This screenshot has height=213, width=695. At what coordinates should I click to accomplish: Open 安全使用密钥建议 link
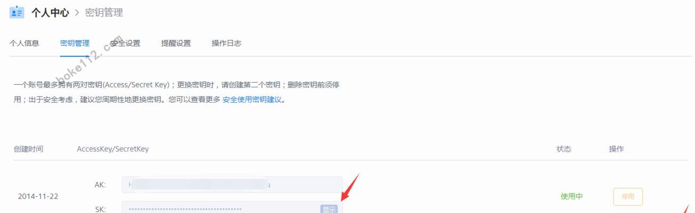pyautogui.click(x=252, y=100)
